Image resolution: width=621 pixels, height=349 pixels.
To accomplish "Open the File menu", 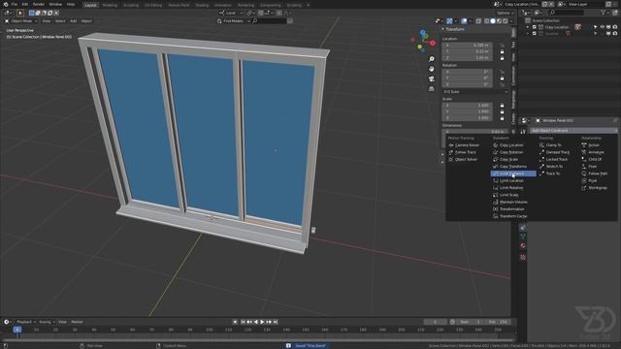I will (14, 4).
